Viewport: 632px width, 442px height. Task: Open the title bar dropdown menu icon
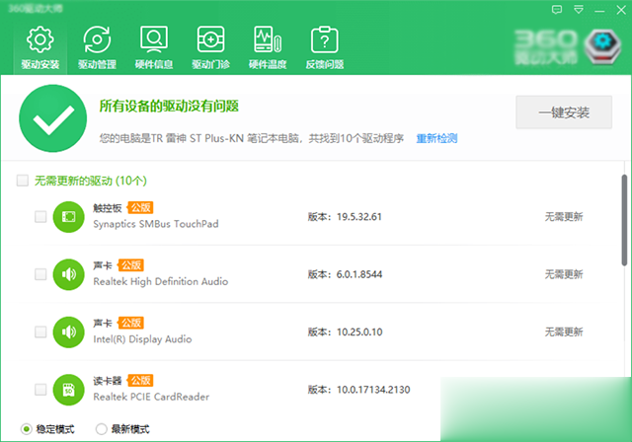(579, 10)
